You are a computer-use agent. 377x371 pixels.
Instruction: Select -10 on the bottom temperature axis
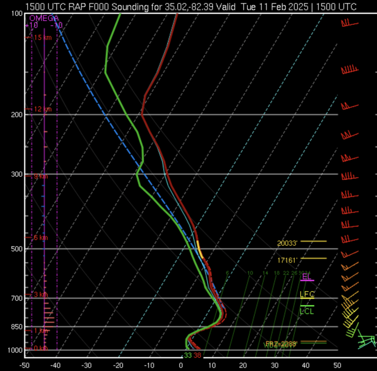pyautogui.click(x=149, y=365)
